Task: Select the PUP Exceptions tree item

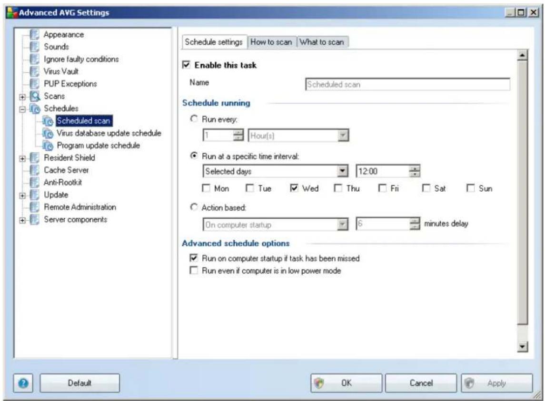Action: [70, 84]
